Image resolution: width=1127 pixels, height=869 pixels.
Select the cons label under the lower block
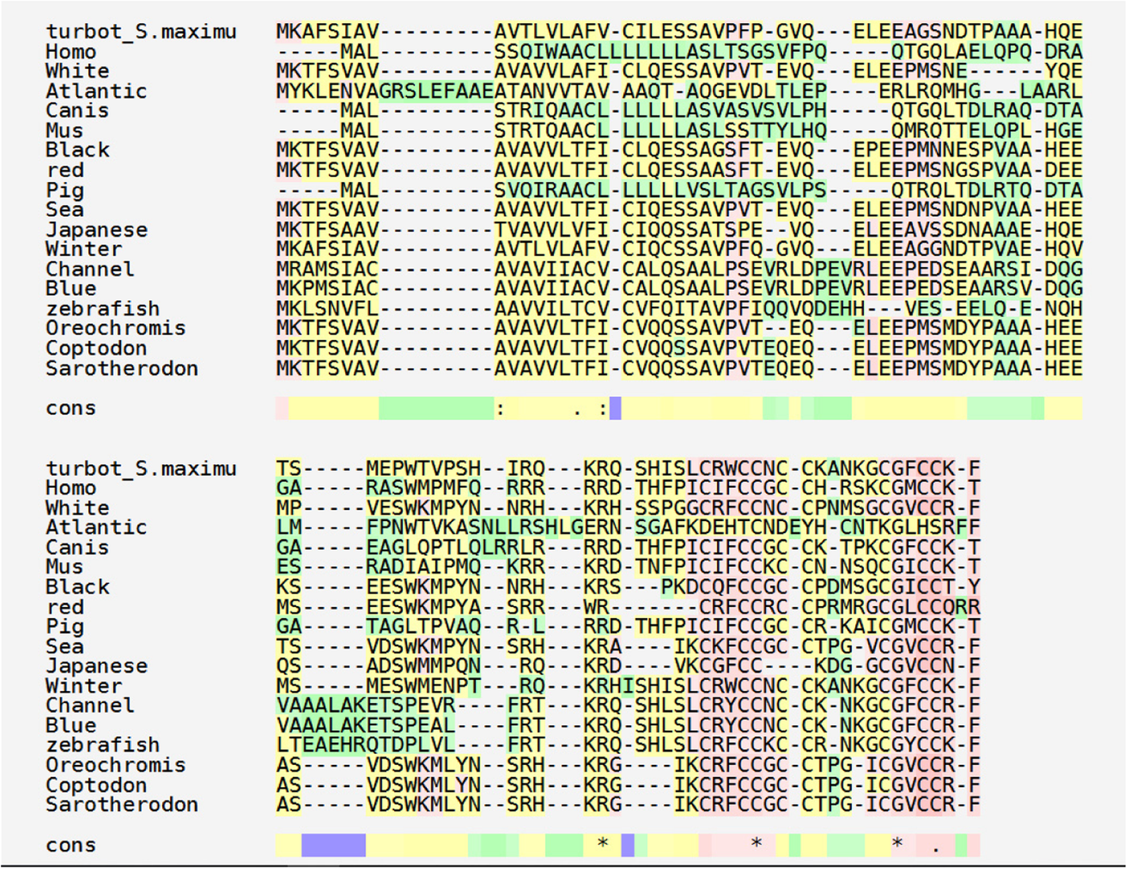click(71, 845)
